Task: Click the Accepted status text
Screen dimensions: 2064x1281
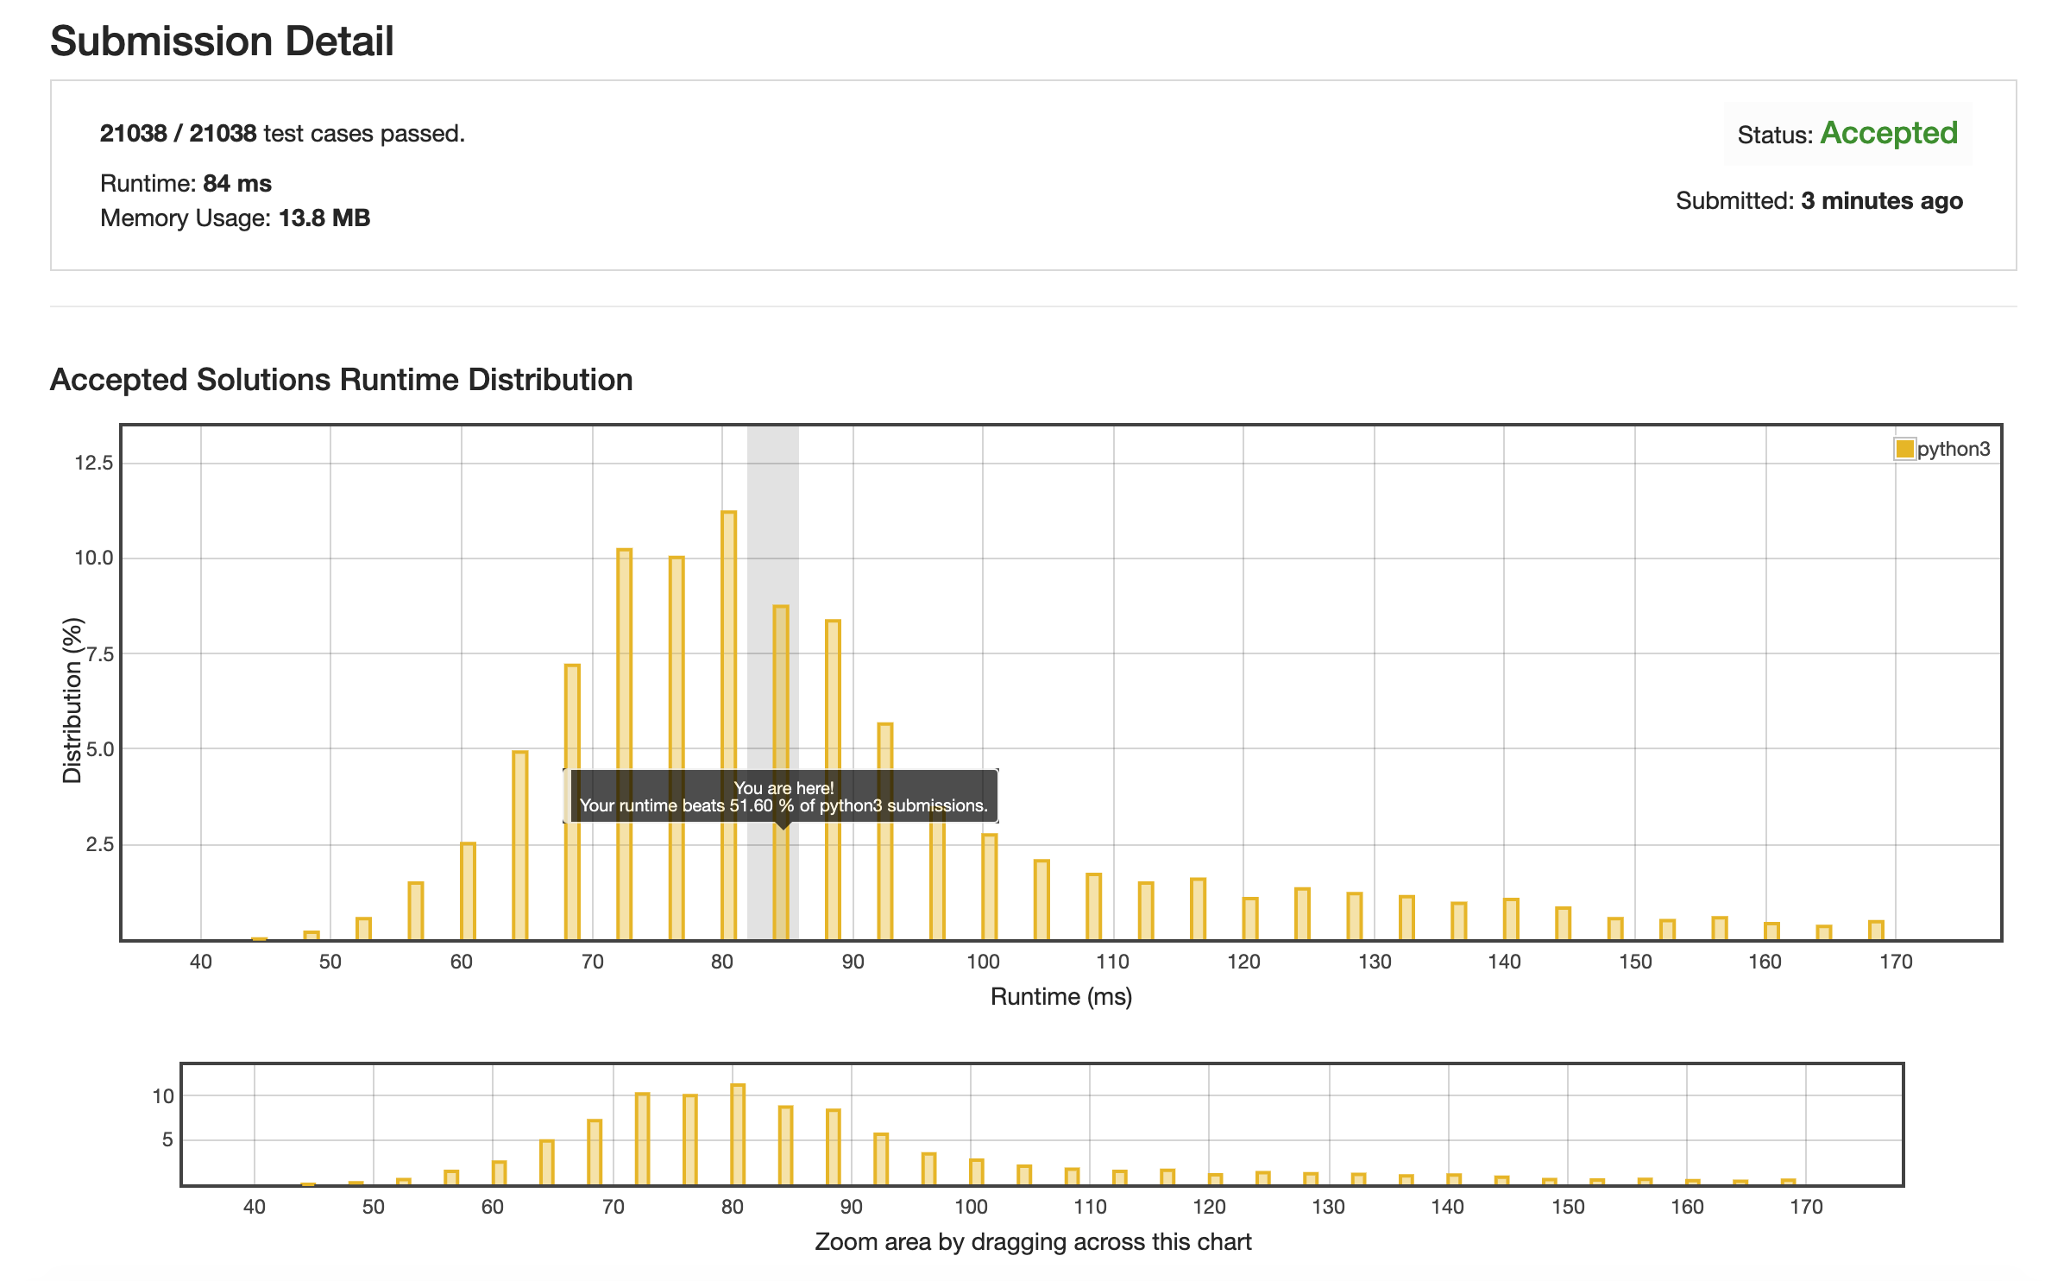Action: point(1888,133)
